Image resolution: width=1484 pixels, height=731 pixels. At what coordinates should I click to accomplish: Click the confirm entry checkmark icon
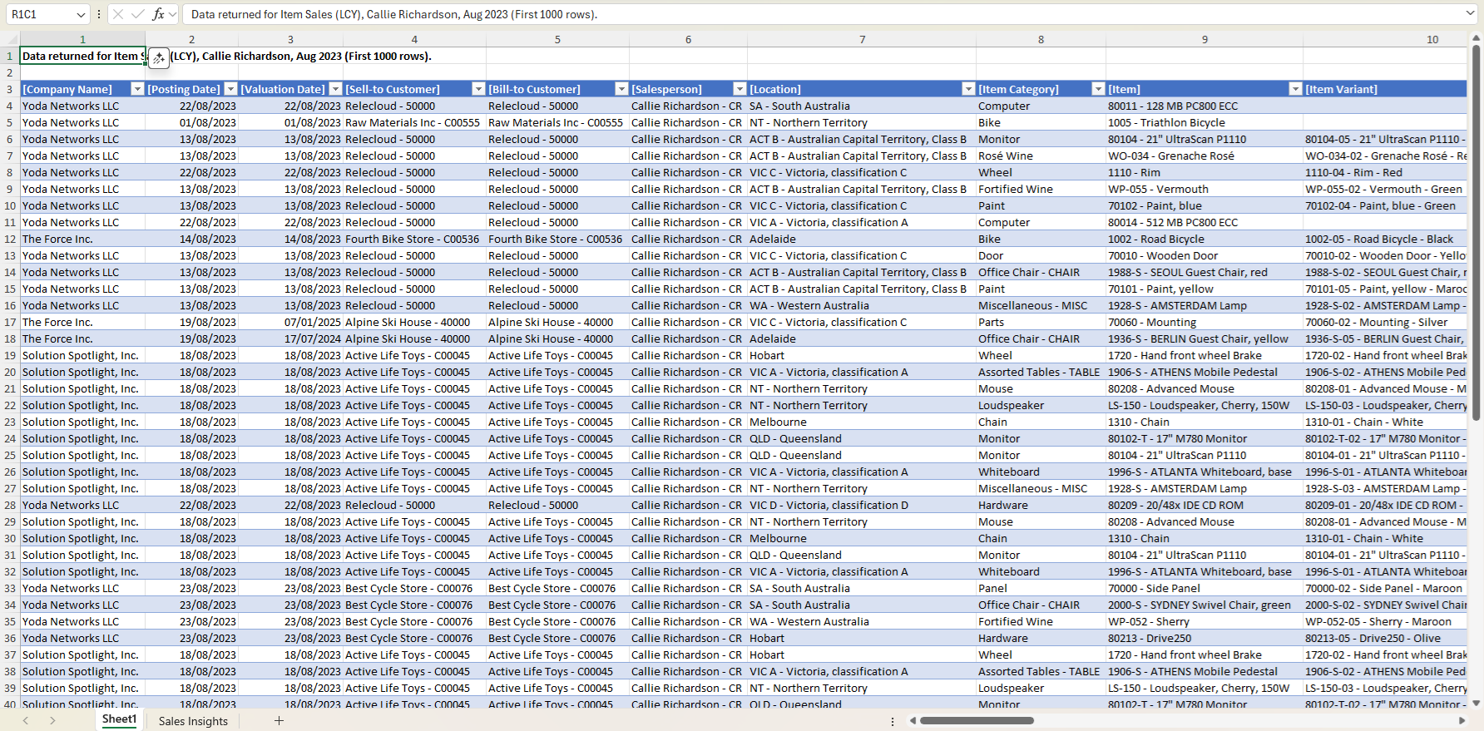click(x=137, y=14)
